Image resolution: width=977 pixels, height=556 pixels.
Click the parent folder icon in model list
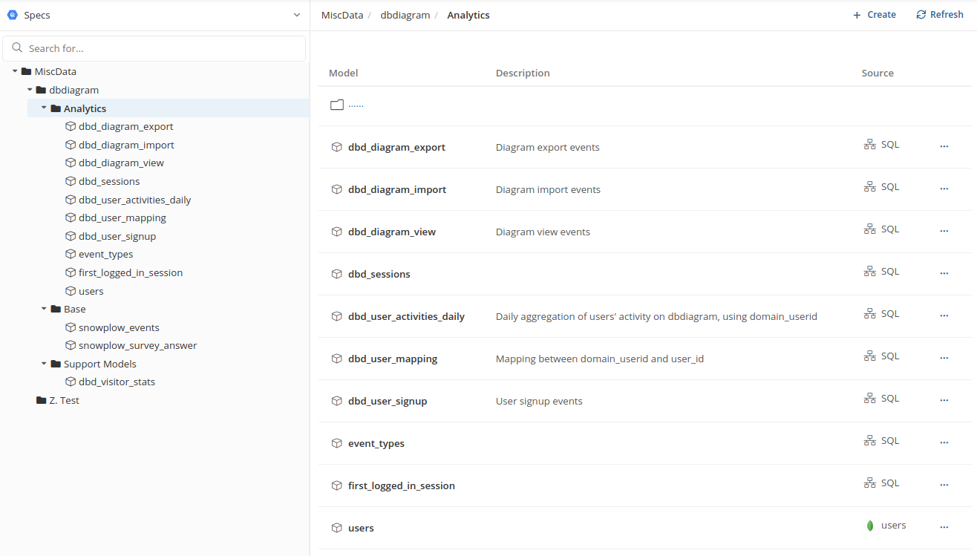tap(337, 105)
